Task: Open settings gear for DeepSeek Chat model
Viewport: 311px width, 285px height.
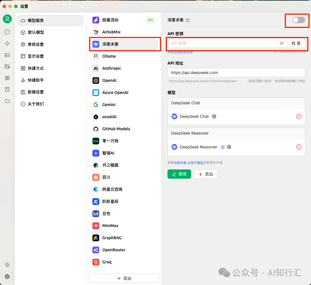Action: pos(214,116)
